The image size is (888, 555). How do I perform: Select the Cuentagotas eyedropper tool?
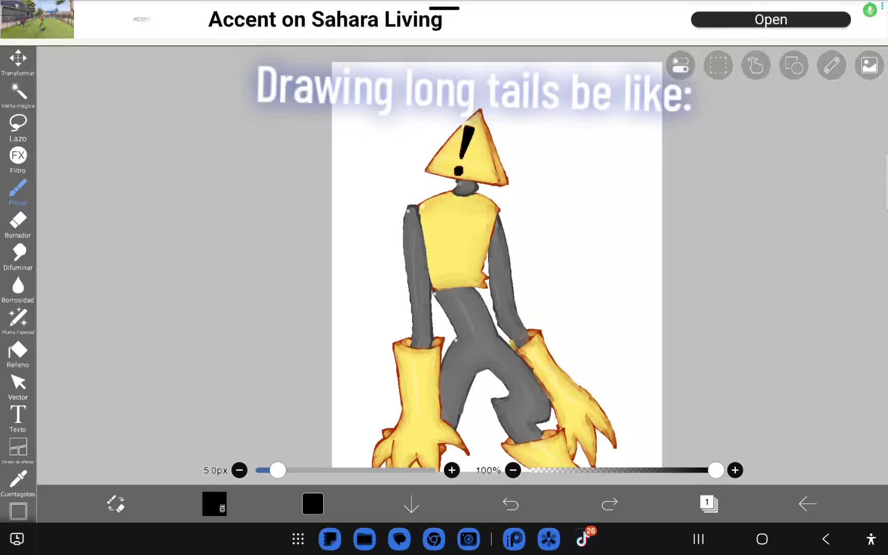(18, 484)
